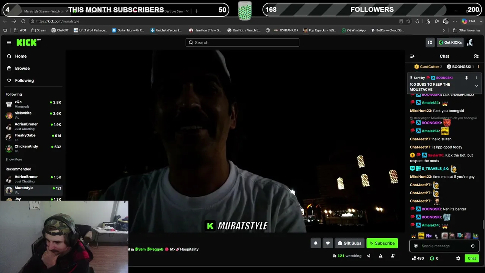Select Muratstyle in Recommended list
The height and width of the screenshot is (273, 485).
[33, 190]
